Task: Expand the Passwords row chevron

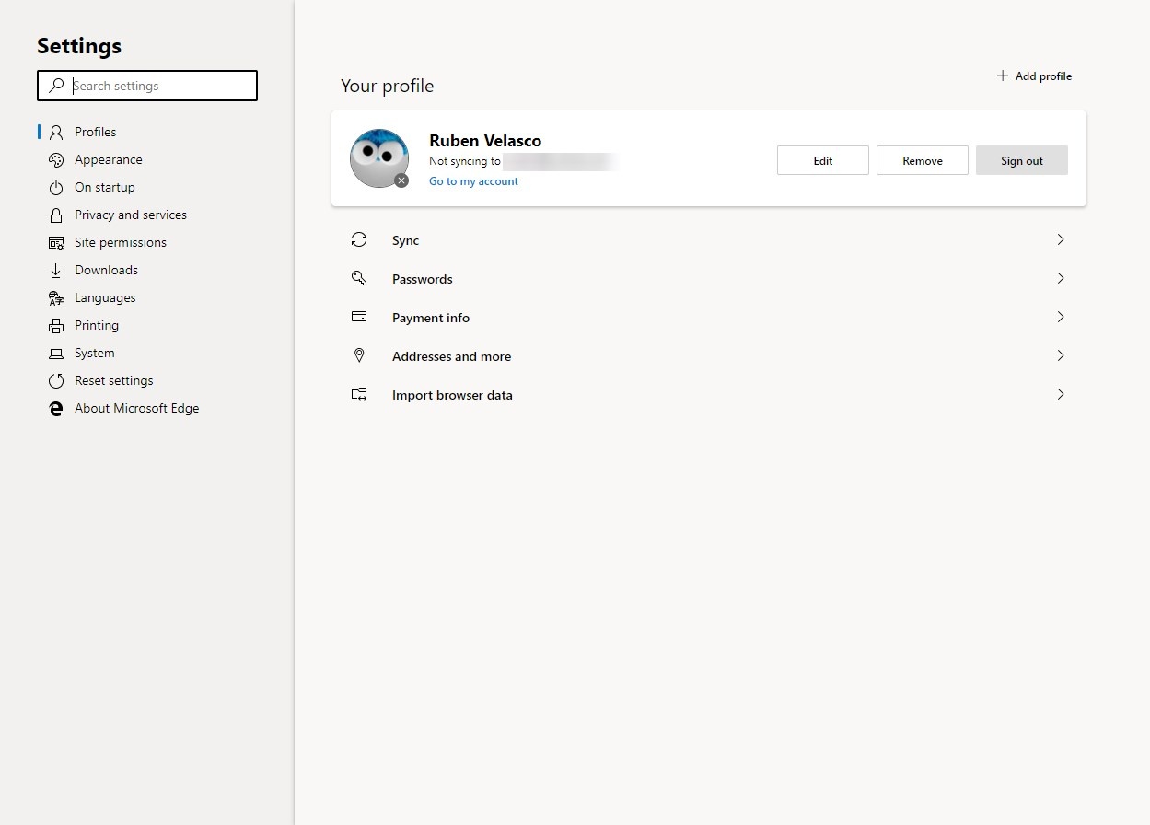Action: point(1061,278)
